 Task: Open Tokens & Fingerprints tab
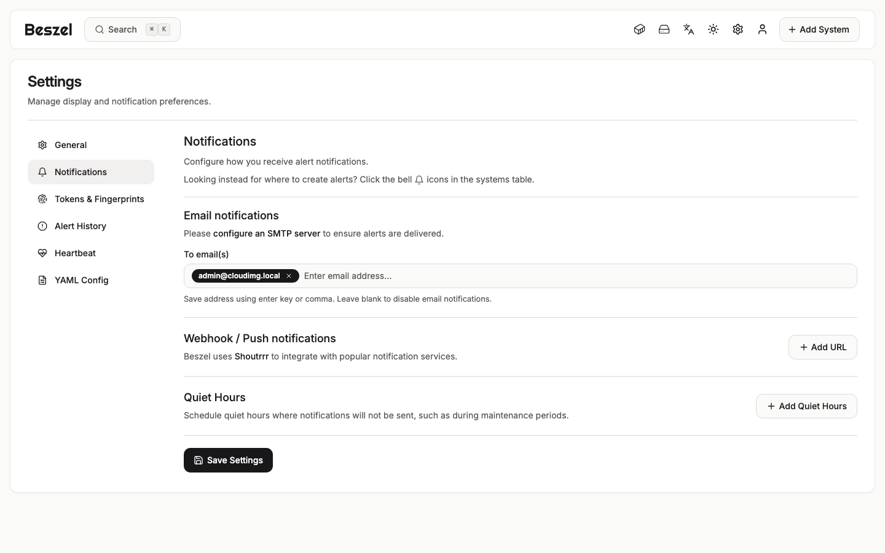[91, 199]
